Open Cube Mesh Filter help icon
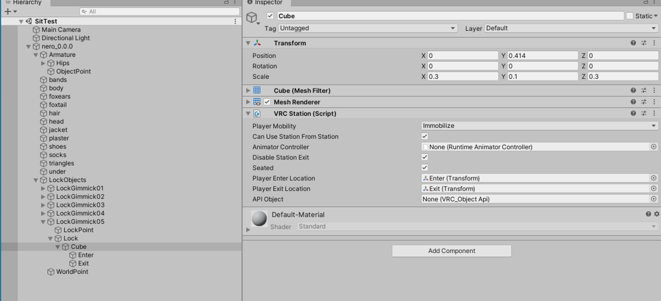 pyautogui.click(x=633, y=90)
